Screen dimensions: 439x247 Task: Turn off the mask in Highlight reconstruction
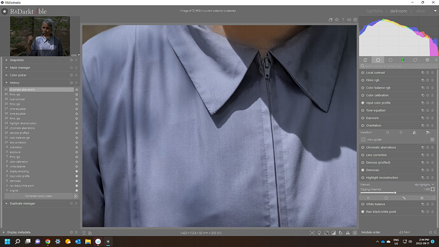pyautogui.click(x=368, y=198)
